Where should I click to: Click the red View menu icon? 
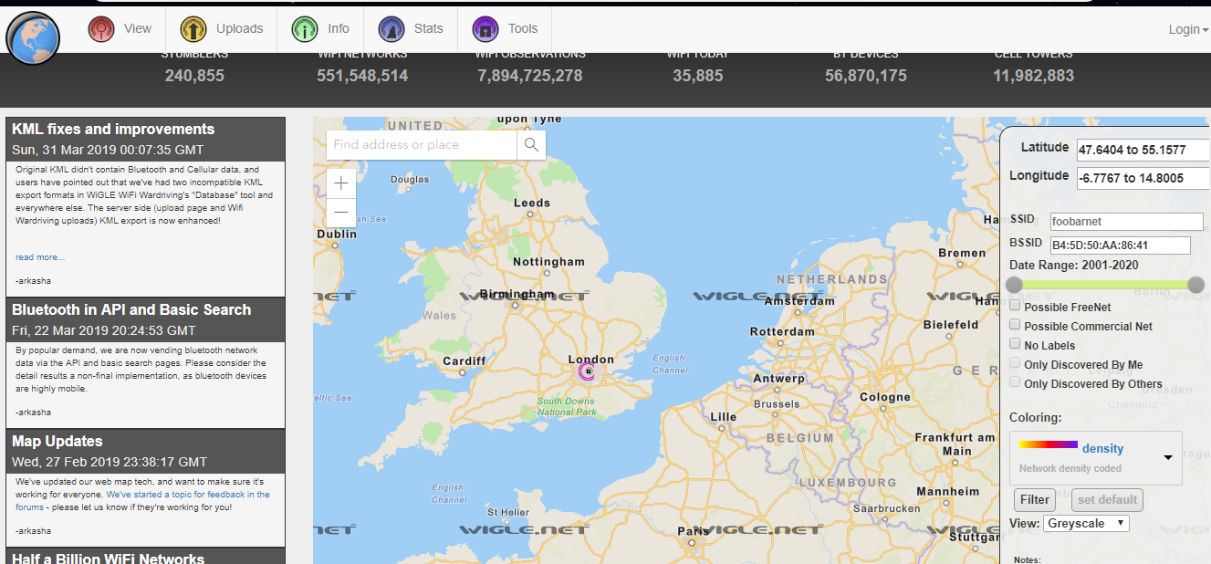coord(100,29)
